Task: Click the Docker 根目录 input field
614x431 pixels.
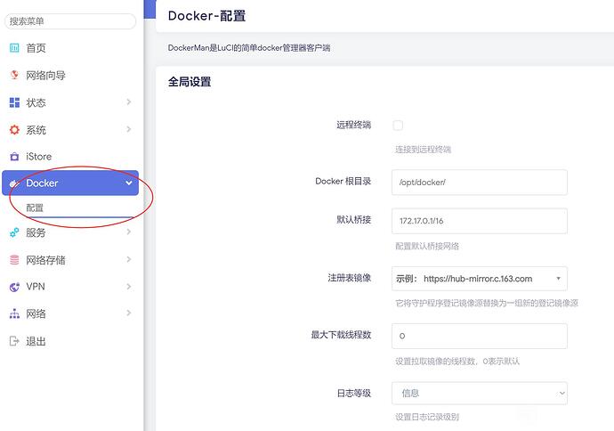Action: [x=479, y=182]
